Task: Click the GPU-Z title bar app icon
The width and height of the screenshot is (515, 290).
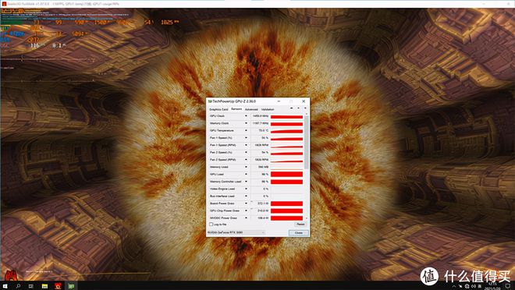Action: (x=210, y=101)
